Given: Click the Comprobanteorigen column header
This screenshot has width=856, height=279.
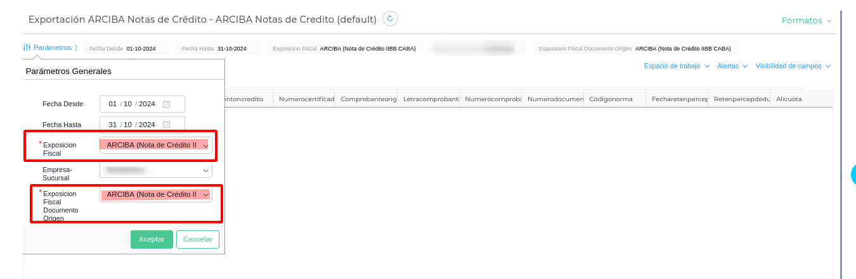Looking at the screenshot, I should (x=366, y=99).
